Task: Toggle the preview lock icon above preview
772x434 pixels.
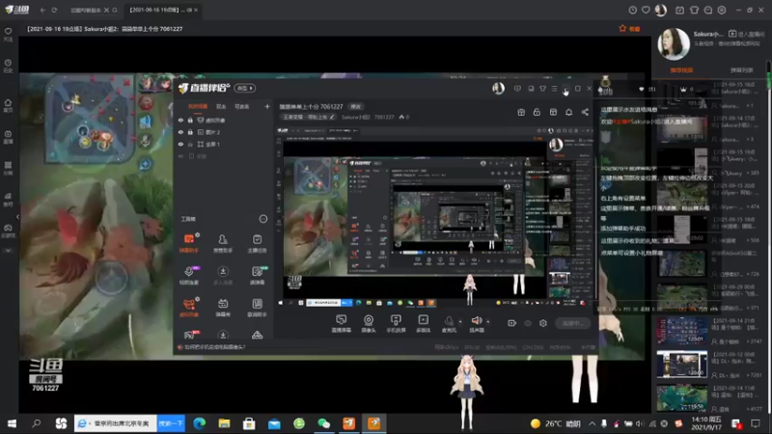Action: point(537,112)
